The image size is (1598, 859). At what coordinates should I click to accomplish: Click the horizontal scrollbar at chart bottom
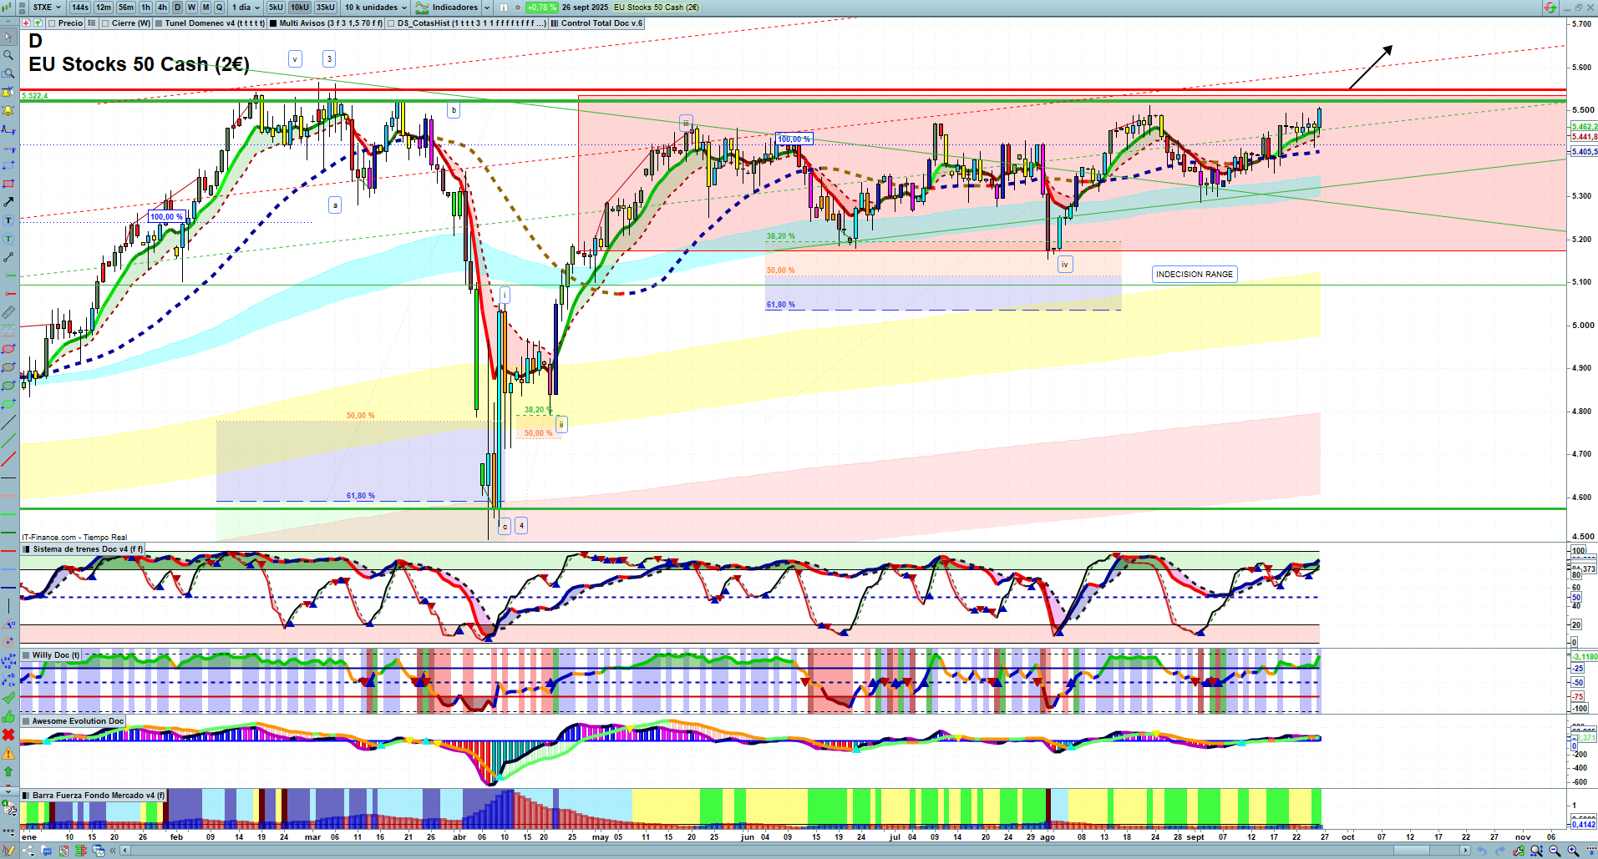794,851
